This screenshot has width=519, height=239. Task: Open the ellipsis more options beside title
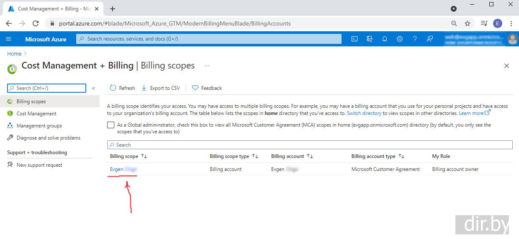tap(206, 66)
